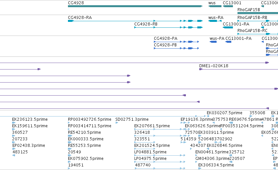Image resolution: width=278 pixels, height=170 pixels.
Task: Select the 323551 EST label
Action: tap(142, 139)
